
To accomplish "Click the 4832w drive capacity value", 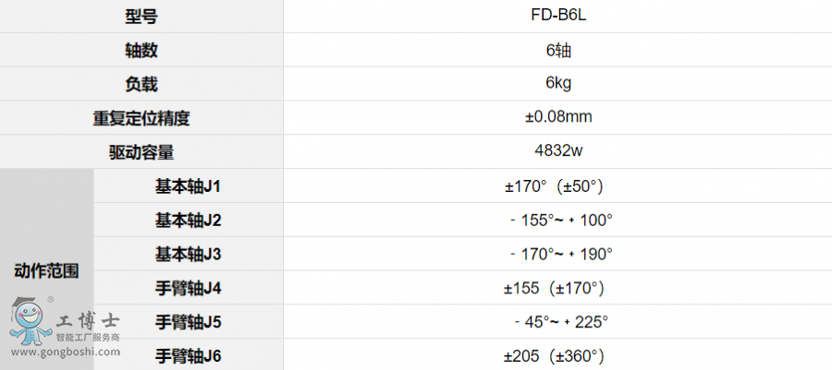I will (558, 150).
